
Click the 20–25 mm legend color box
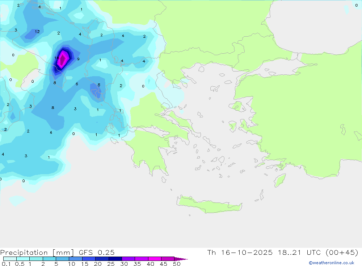tap(102, 259)
